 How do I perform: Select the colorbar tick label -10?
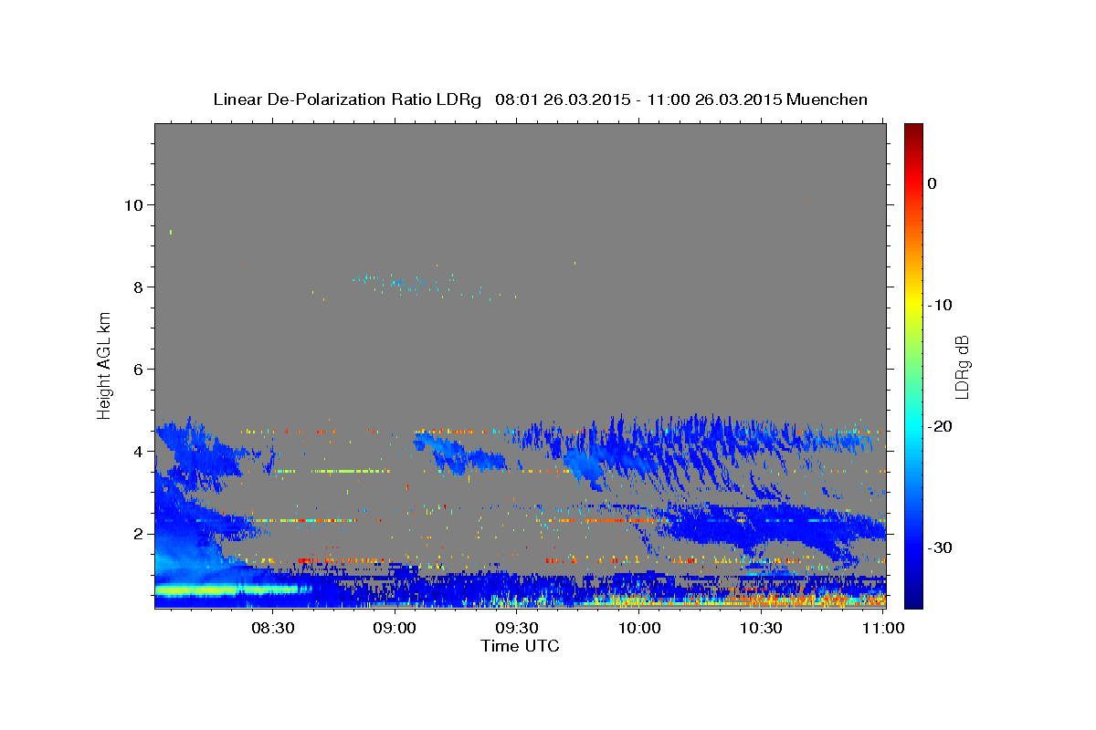(940, 305)
